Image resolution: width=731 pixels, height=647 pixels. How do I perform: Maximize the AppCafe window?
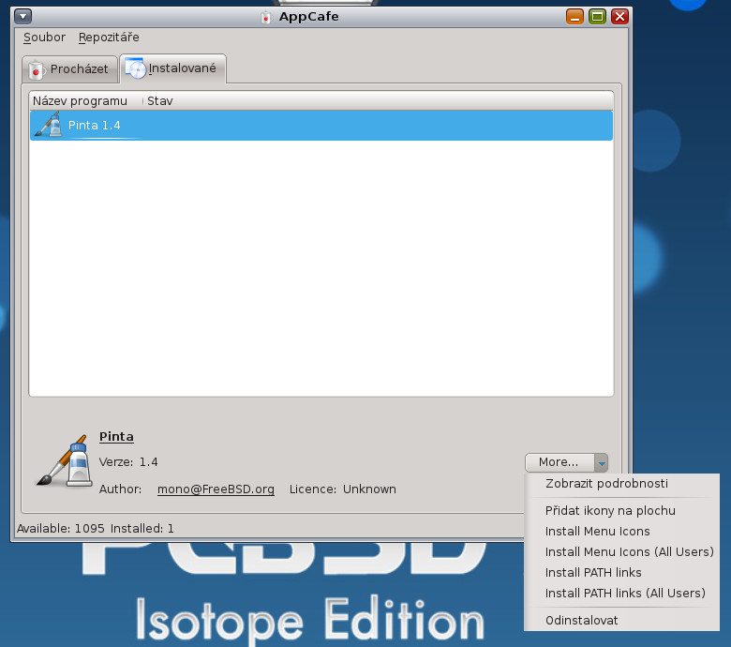(x=597, y=17)
